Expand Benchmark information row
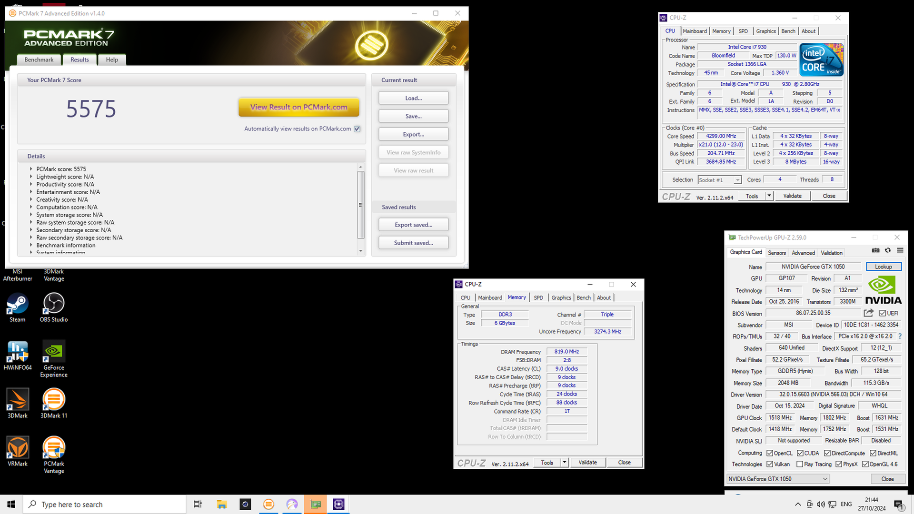Screen dimensions: 914x514 pyautogui.click(x=31, y=245)
